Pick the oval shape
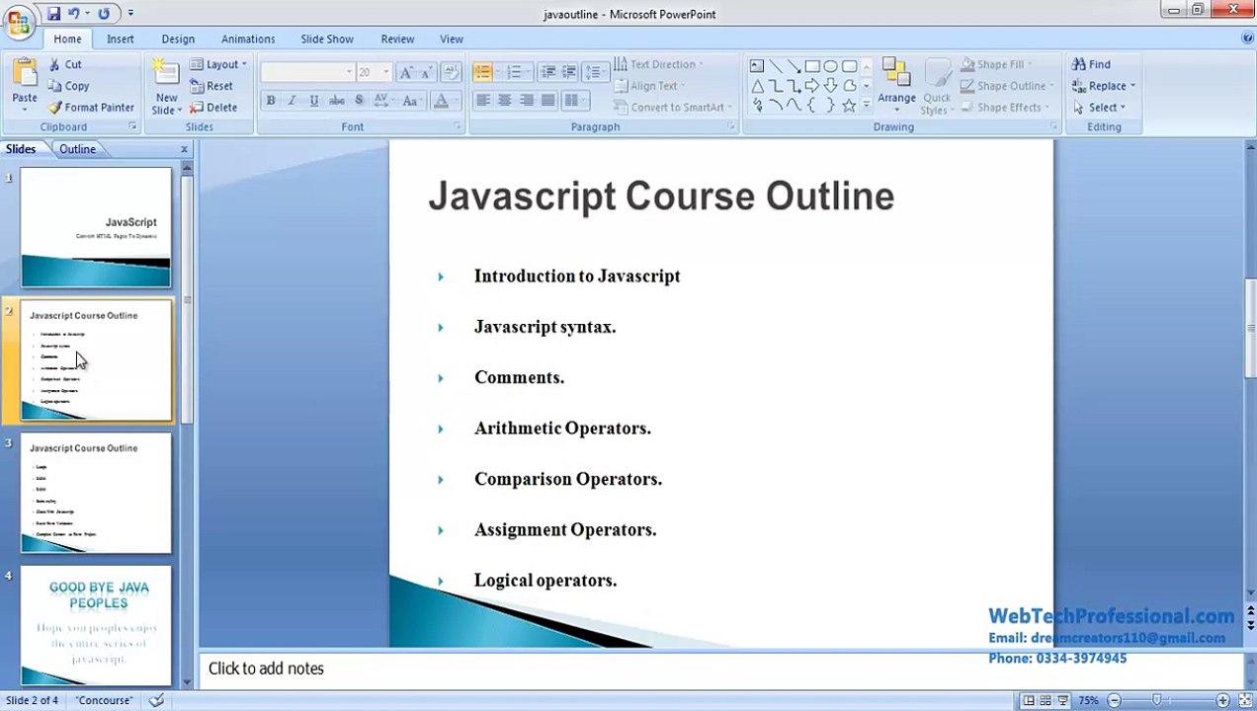The height and width of the screenshot is (711, 1257). point(831,66)
